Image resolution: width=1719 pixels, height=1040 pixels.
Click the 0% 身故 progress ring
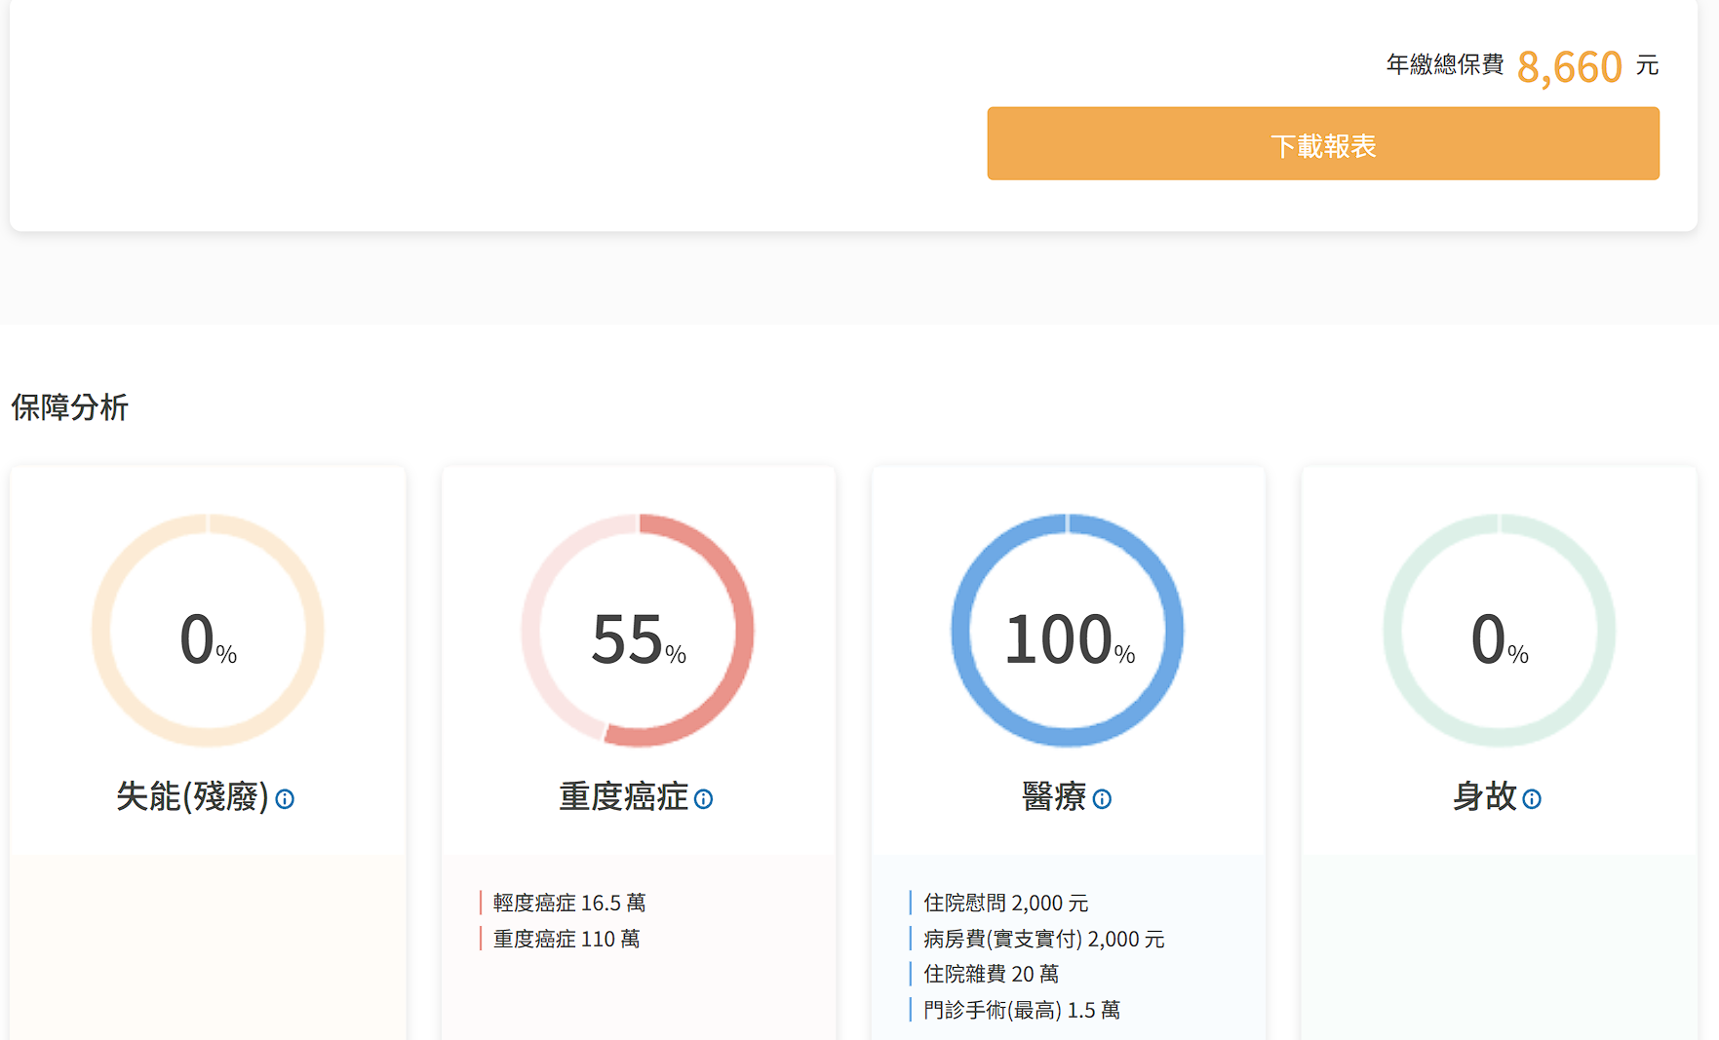[x=1499, y=631]
